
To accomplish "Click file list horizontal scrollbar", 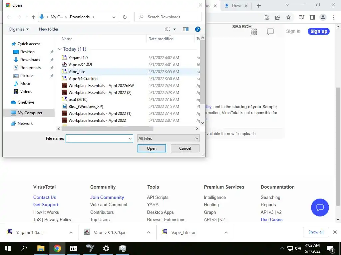I will tap(107, 128).
